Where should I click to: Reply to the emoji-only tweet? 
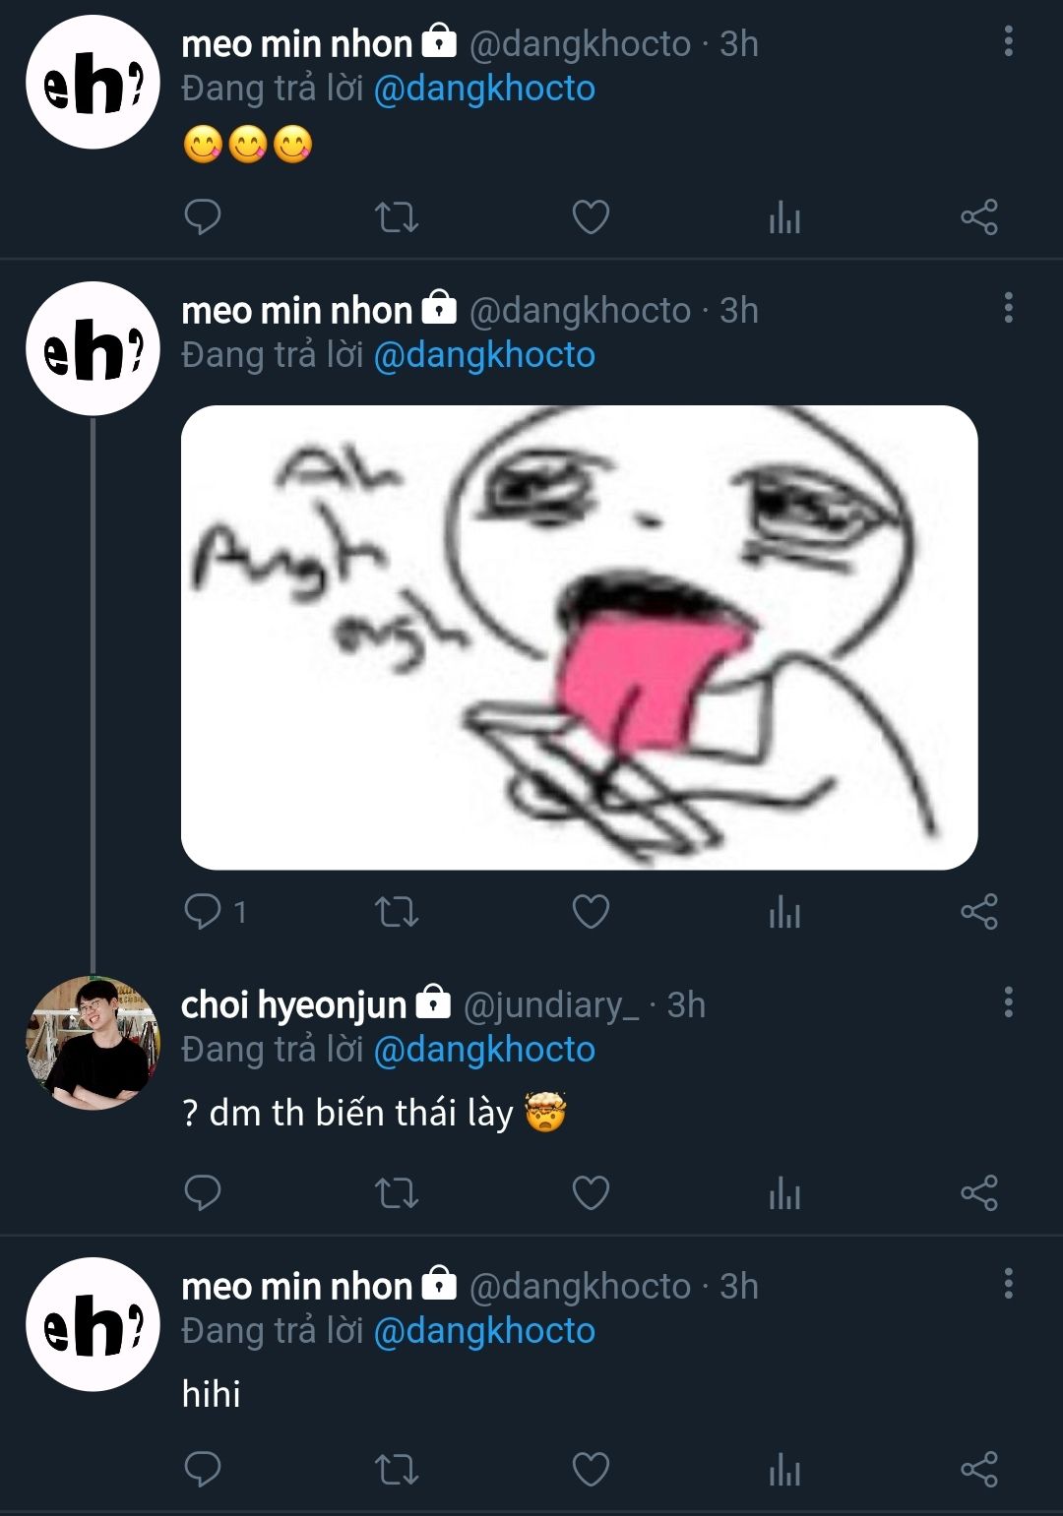pyautogui.click(x=203, y=216)
